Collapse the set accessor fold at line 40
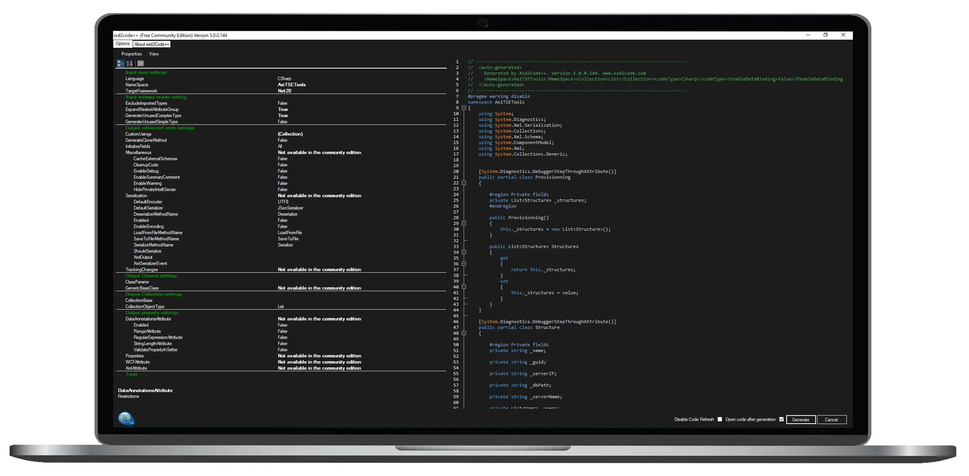Screen dimensions: 969x476 click(x=464, y=287)
